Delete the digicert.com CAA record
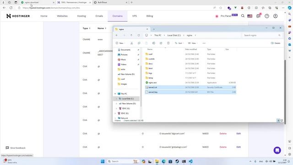 pos(223,133)
